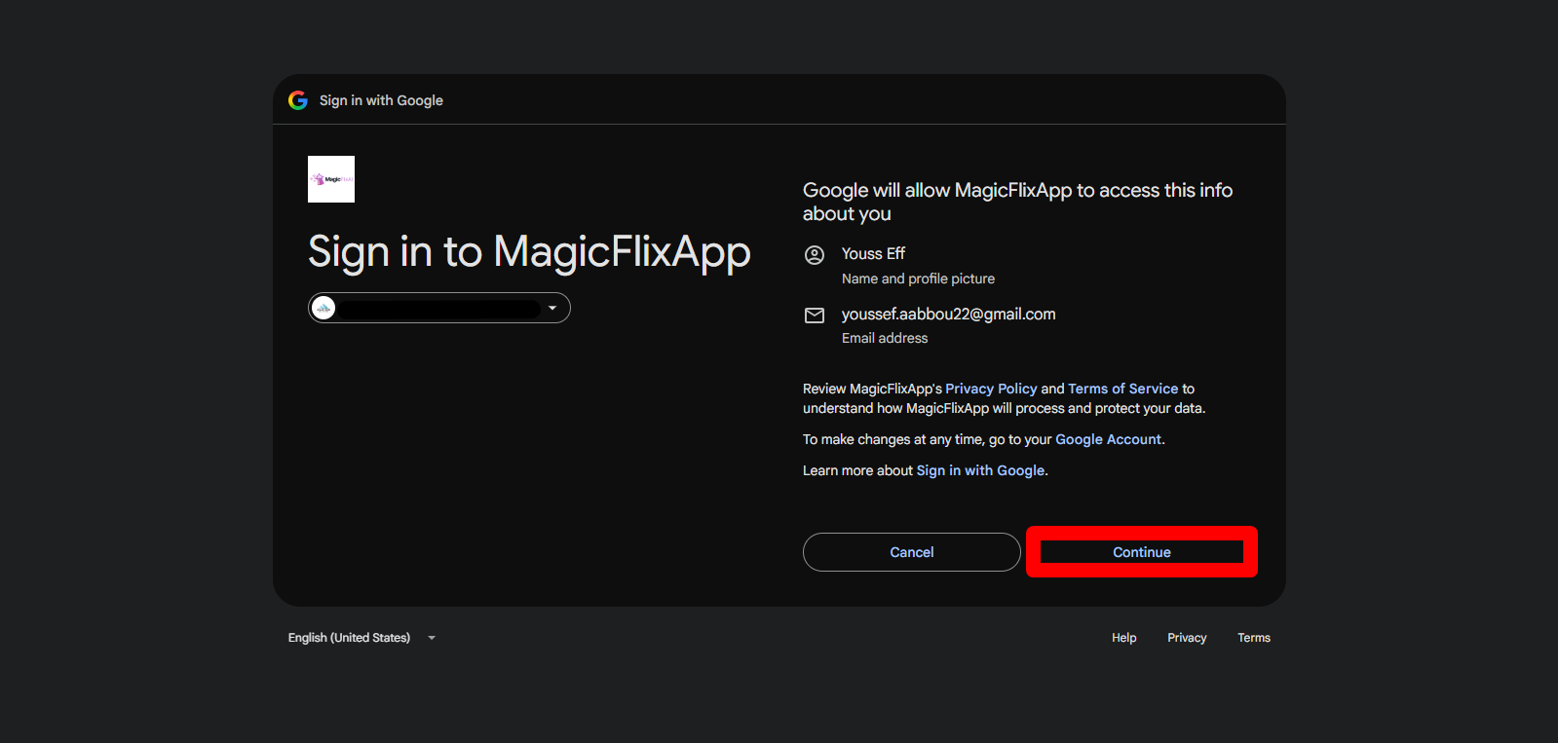Screen dimensions: 1558x743
Task: Click the 'Email address' label
Action: (x=885, y=338)
